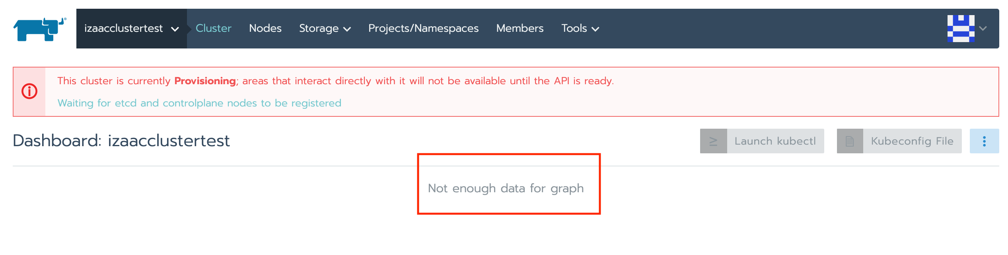
Task: Switch to the Cluster tab
Action: coord(214,28)
